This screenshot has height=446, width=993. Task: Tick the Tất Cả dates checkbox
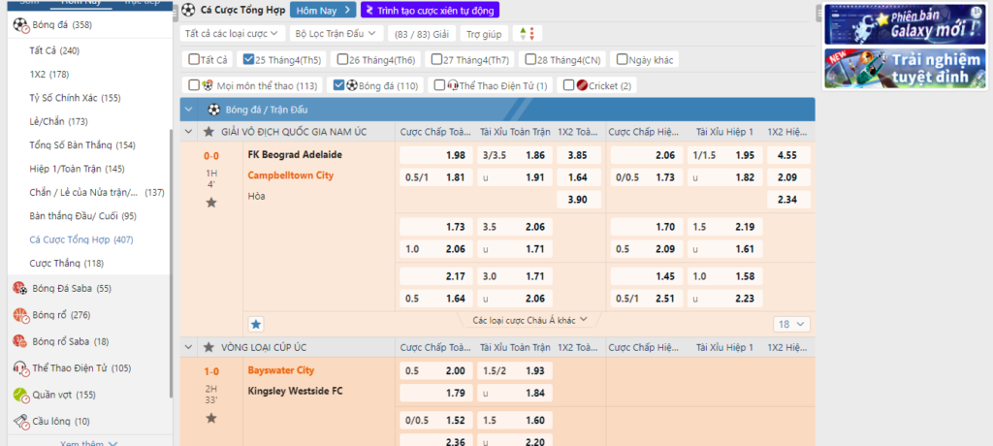pyautogui.click(x=194, y=60)
